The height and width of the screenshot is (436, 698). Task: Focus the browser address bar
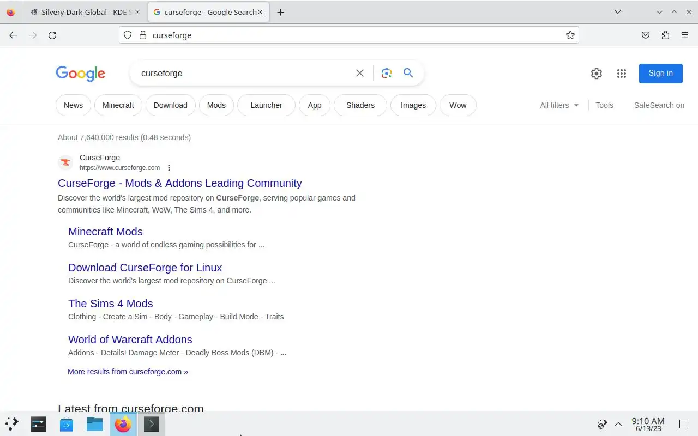coord(349,35)
